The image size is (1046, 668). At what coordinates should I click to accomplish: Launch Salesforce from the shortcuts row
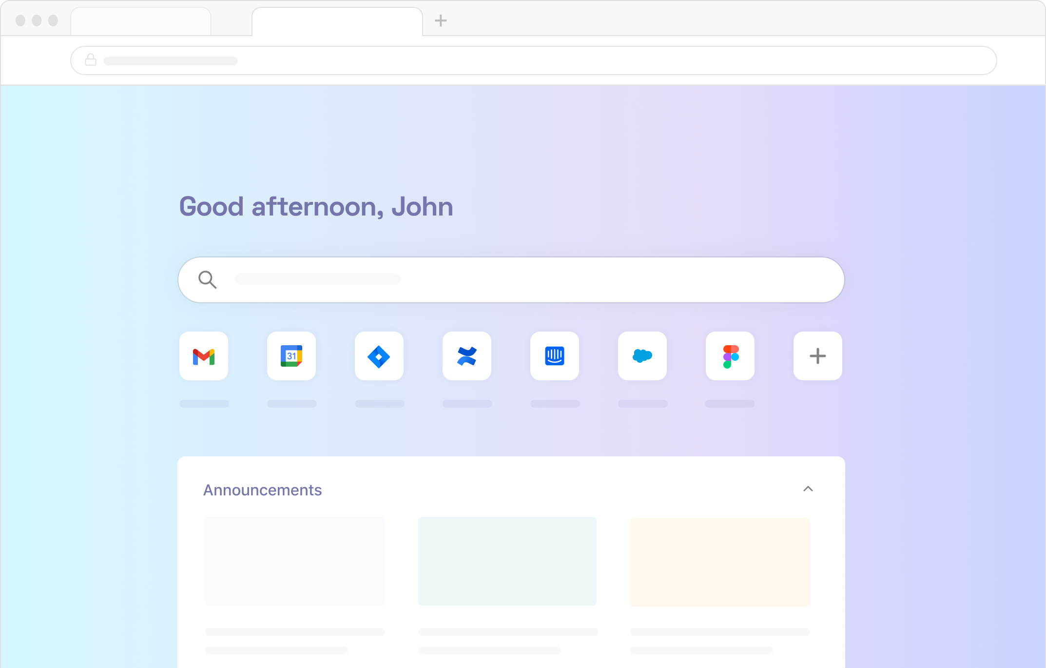click(x=642, y=356)
